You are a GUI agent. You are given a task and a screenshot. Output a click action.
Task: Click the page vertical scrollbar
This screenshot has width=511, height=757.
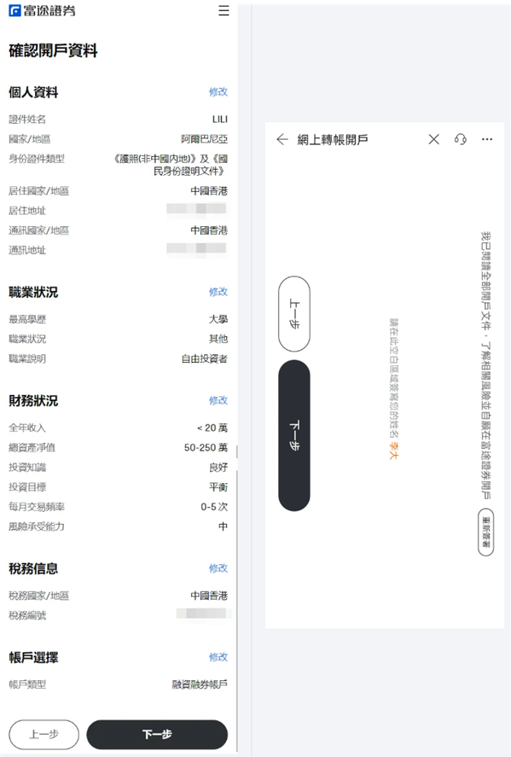pos(237,598)
